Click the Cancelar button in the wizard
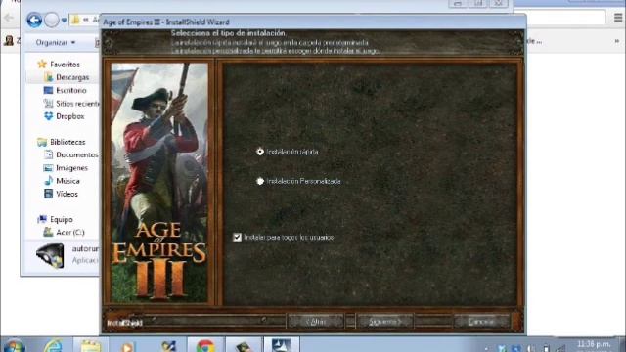 point(482,322)
